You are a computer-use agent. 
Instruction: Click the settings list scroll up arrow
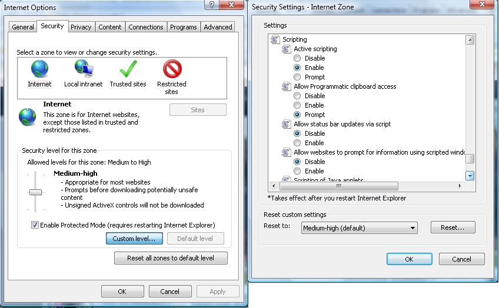470,40
